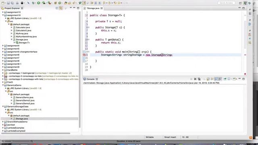
Task: Click the New Java Package icon
Action: click(x=56, y=3)
